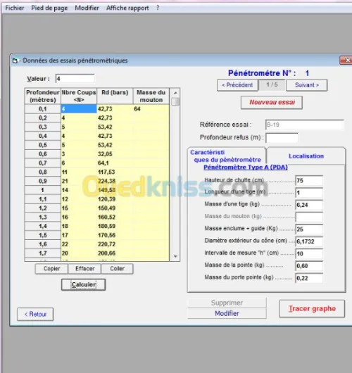
Task: Click the Tracer graphe button
Action: click(x=312, y=308)
